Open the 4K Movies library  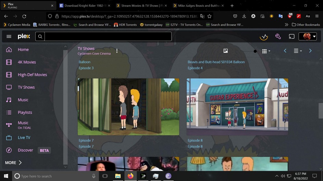pos(27,62)
